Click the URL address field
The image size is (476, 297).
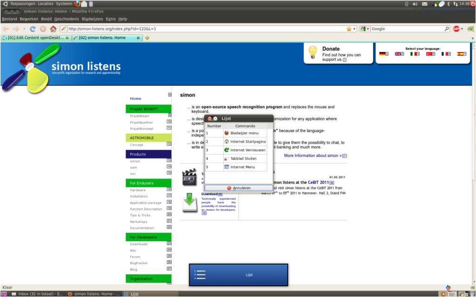pyautogui.click(x=206, y=29)
